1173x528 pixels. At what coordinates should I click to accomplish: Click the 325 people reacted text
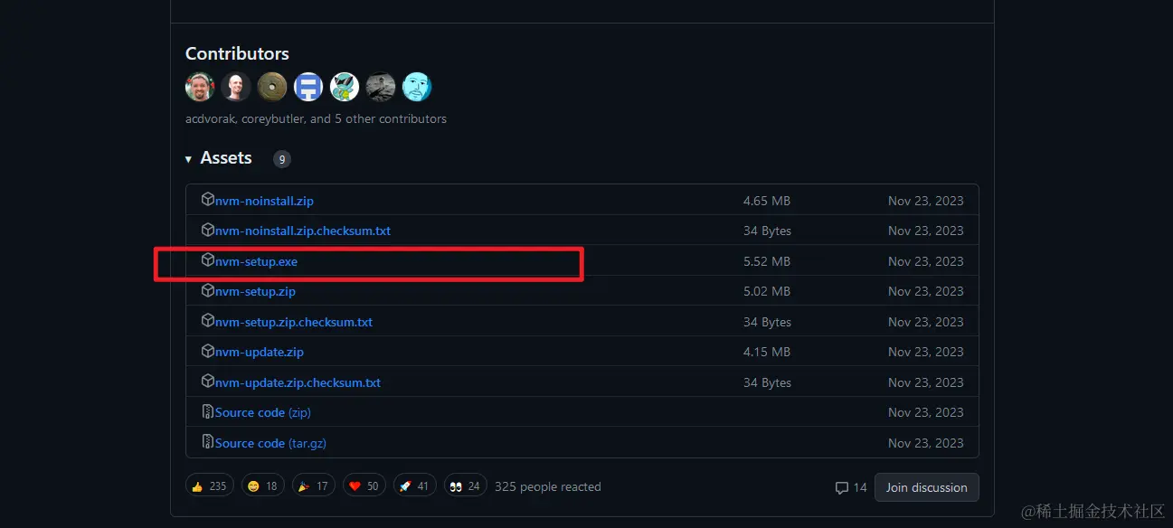[548, 486]
